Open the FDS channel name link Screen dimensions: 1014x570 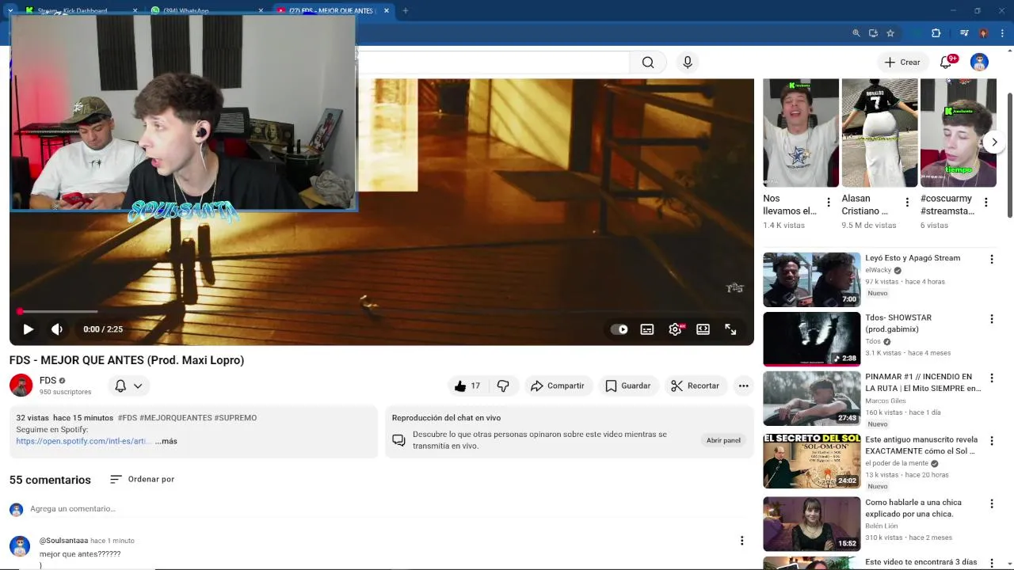click(x=48, y=381)
